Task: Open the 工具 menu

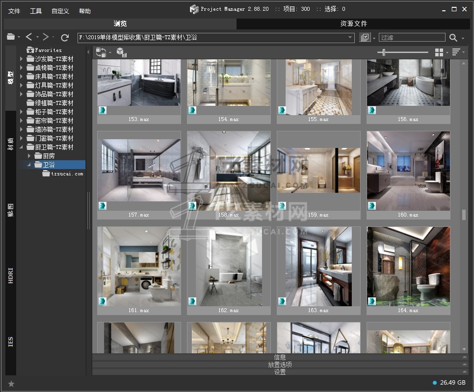Action: coord(36,11)
